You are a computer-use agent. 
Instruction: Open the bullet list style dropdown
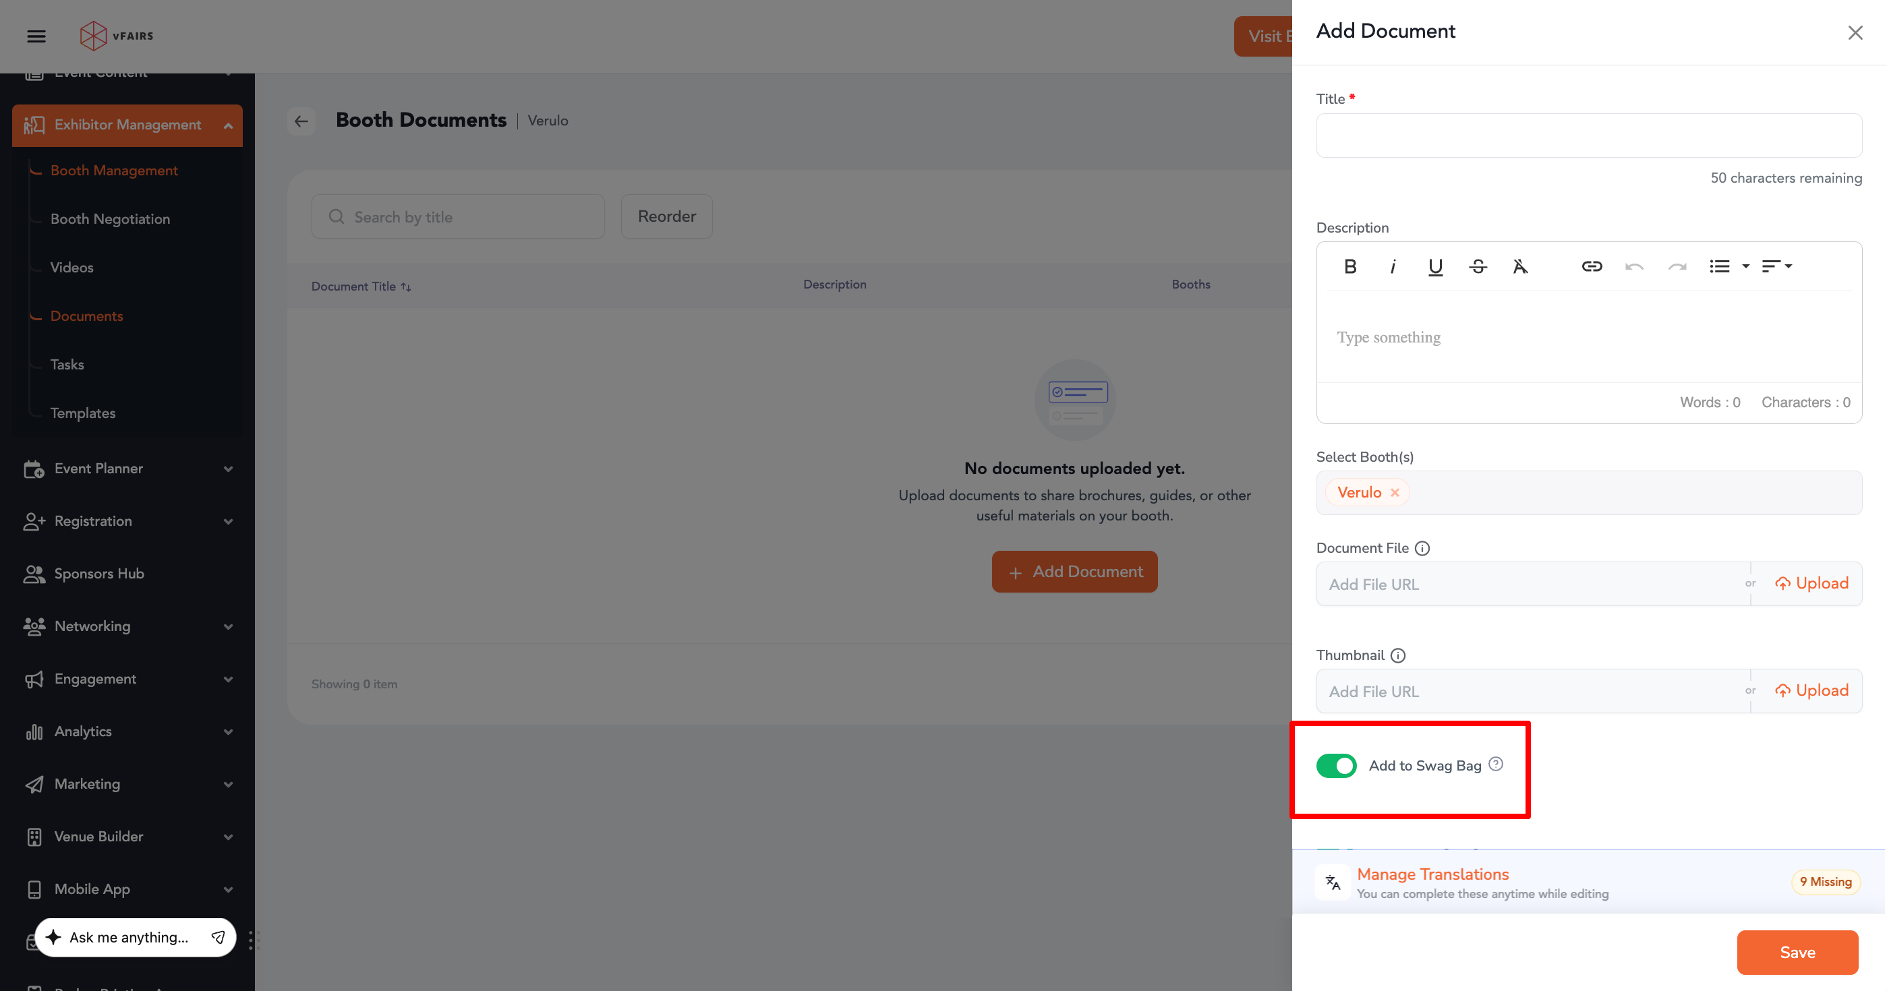(x=1745, y=266)
